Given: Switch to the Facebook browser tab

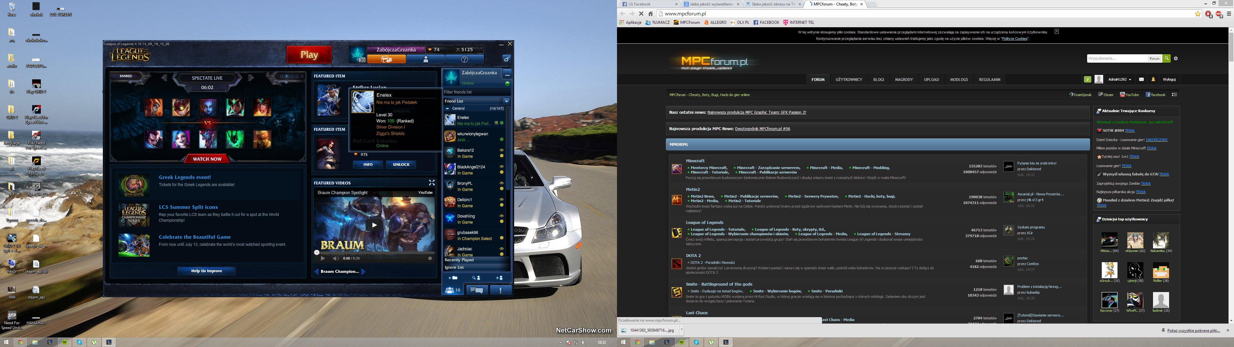Looking at the screenshot, I should (x=648, y=4).
